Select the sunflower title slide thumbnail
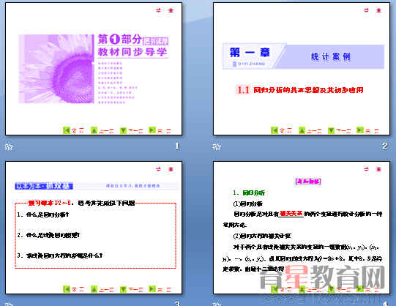396x306 pixels. click(x=94, y=69)
